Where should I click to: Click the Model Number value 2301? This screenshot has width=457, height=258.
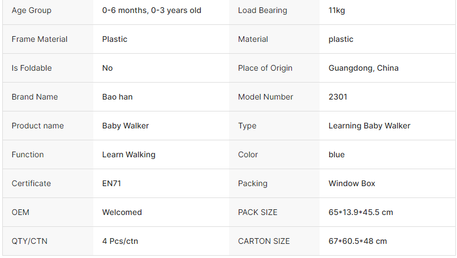(x=338, y=97)
